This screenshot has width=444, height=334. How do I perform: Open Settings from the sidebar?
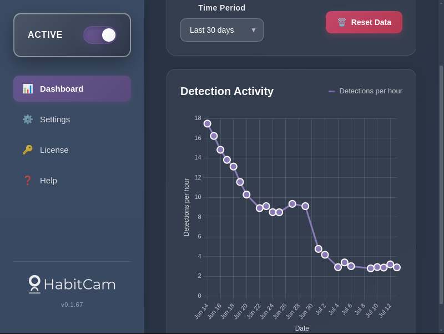click(55, 119)
